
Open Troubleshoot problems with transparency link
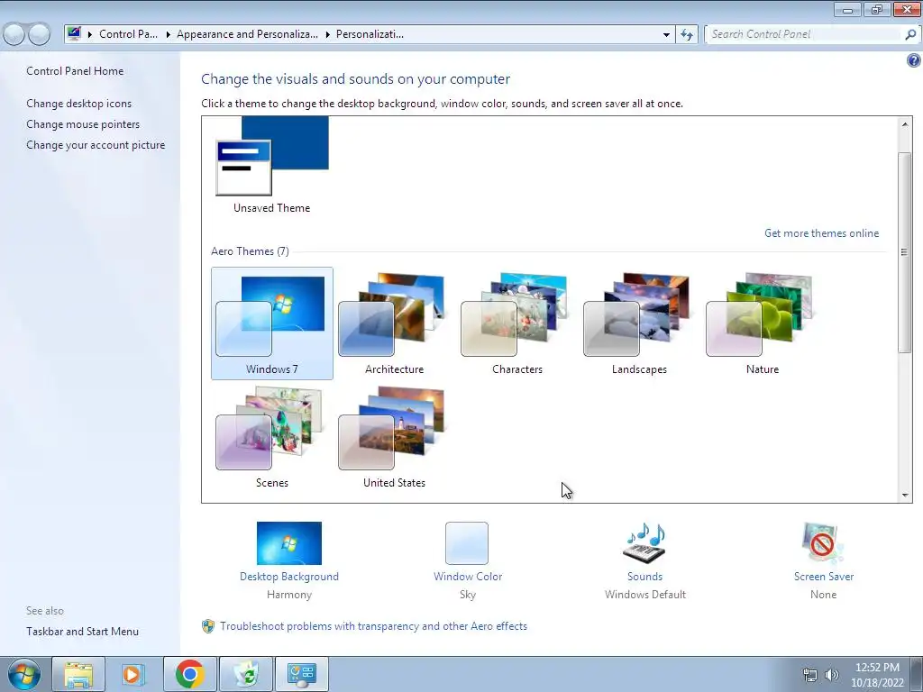point(373,626)
